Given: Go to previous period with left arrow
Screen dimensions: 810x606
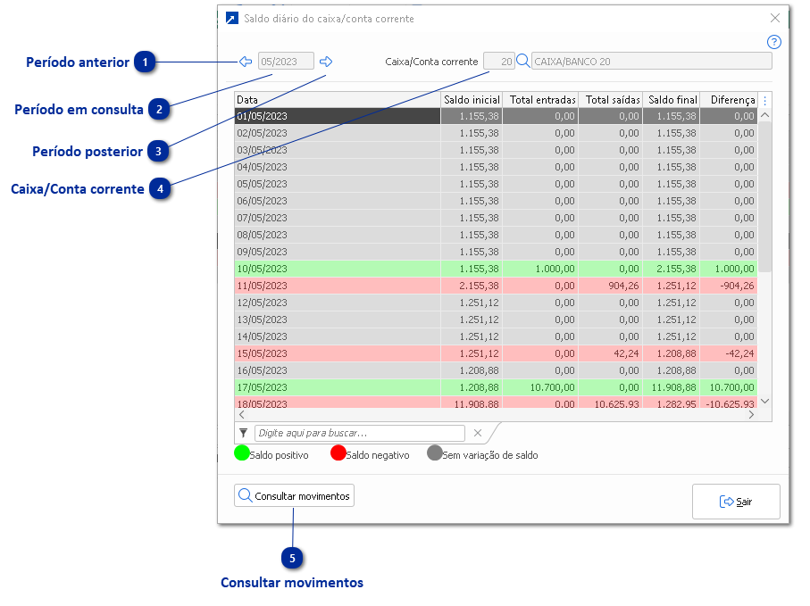Looking at the screenshot, I should click(246, 62).
